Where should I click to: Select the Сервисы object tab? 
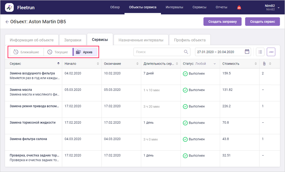tap(100, 40)
